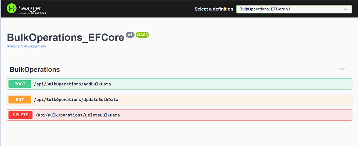Screen dimensions: 358x146
Task: Expand the /api/BulkOperations/DeleteBulkData endpoint path
Action: (x=78, y=115)
